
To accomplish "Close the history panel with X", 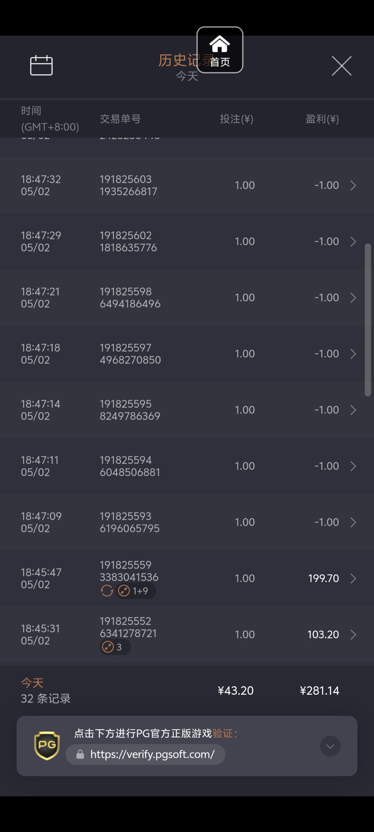I will [x=341, y=66].
